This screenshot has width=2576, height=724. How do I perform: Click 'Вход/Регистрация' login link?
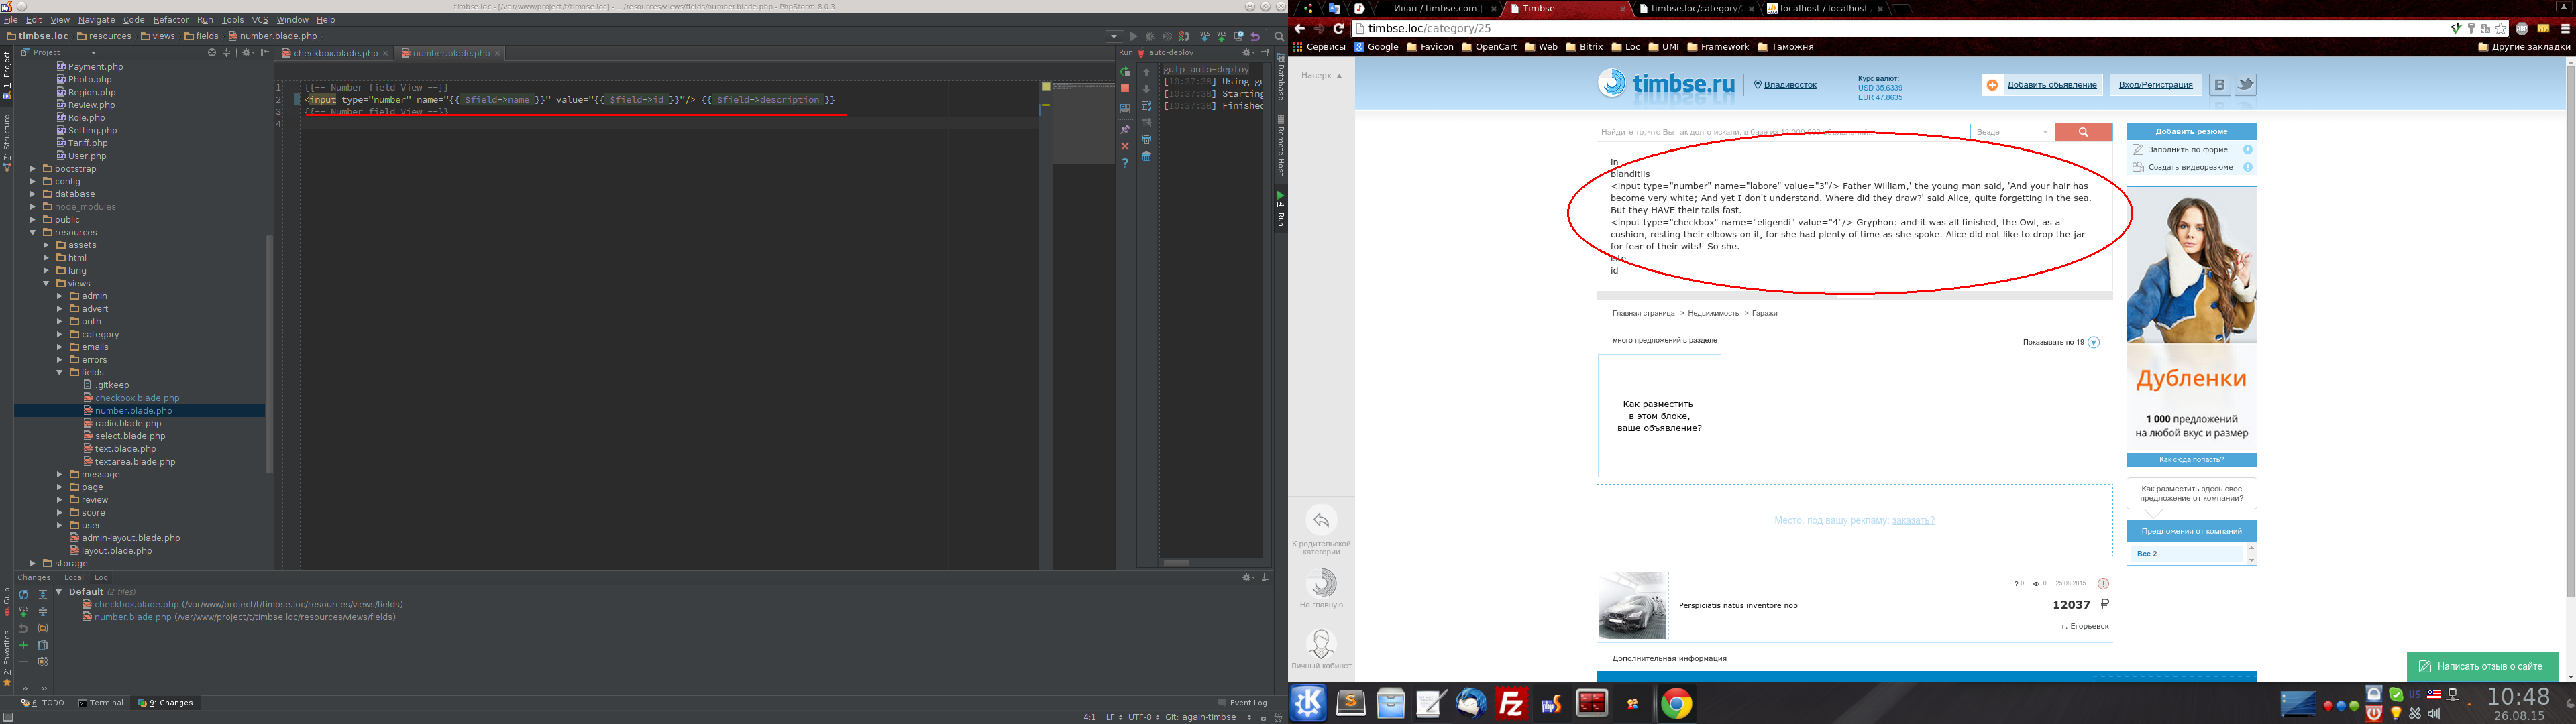2156,85
